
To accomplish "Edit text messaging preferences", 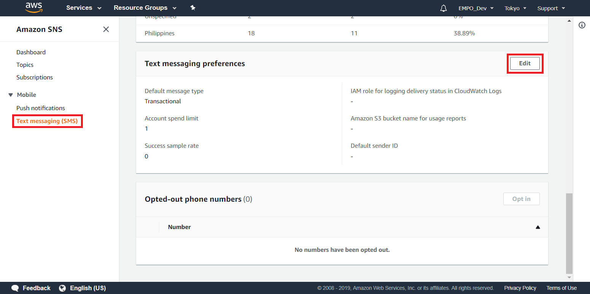I will [x=525, y=63].
